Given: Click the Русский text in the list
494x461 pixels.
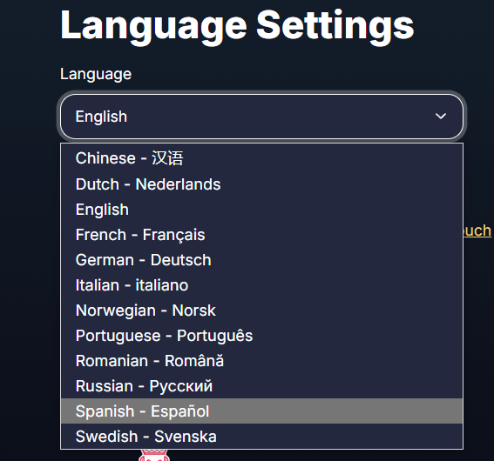Looking at the screenshot, I should click(x=181, y=386).
